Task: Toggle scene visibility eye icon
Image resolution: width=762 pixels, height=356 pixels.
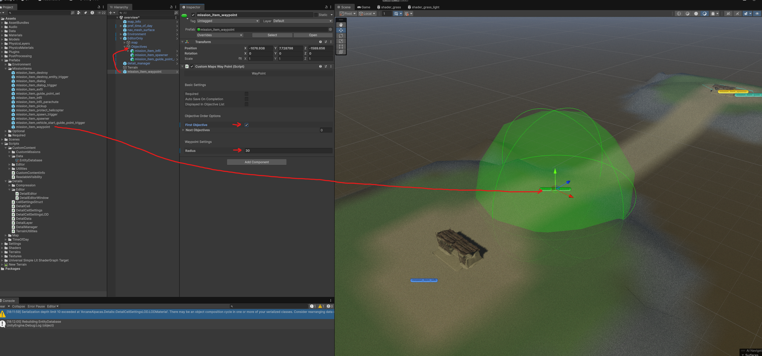Action: pos(757,14)
